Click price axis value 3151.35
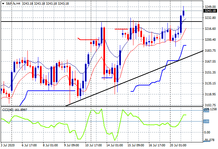 [210, 72]
